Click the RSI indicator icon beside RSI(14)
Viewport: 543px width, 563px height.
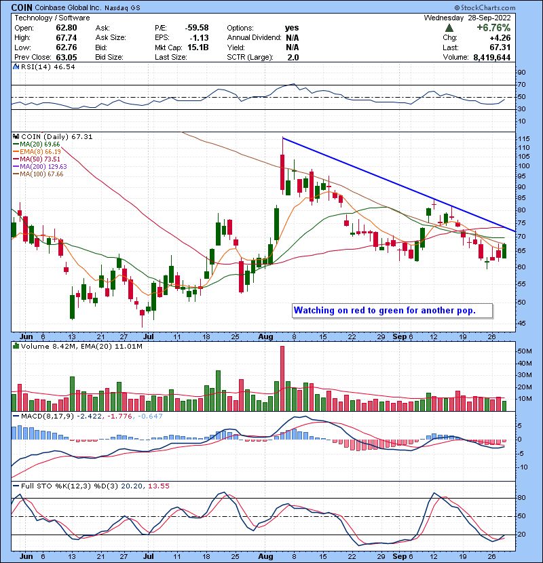[16, 66]
